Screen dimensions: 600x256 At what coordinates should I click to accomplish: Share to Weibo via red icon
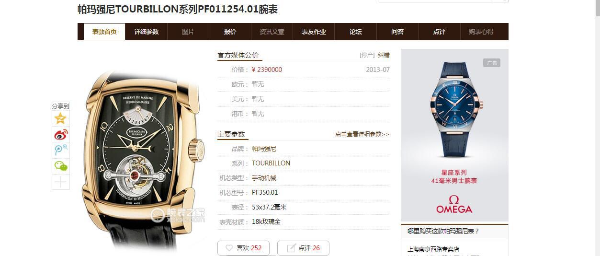click(60, 135)
